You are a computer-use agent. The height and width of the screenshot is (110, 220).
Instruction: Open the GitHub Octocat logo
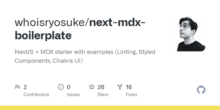pos(201,90)
